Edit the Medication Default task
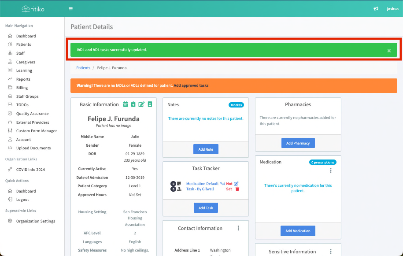This screenshot has height=256, width=403. click(x=236, y=184)
